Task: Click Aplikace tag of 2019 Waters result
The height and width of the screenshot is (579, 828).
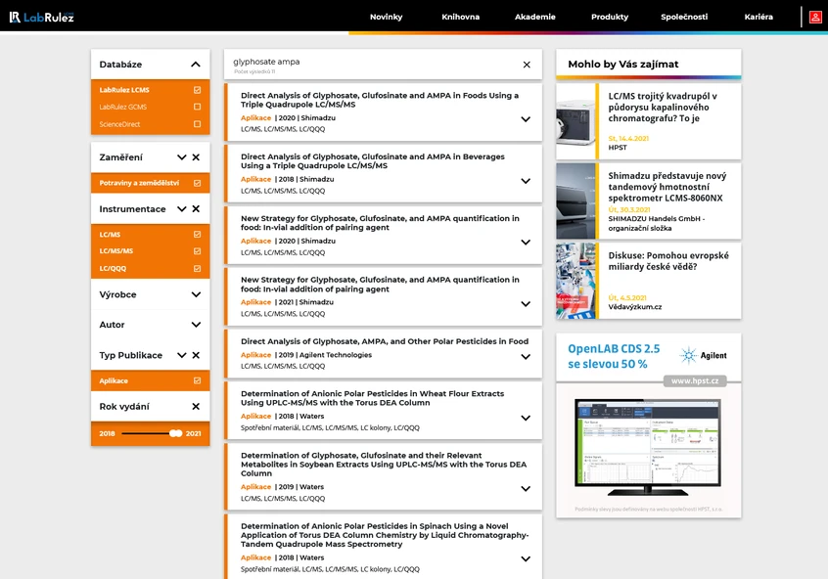Action: coord(256,487)
